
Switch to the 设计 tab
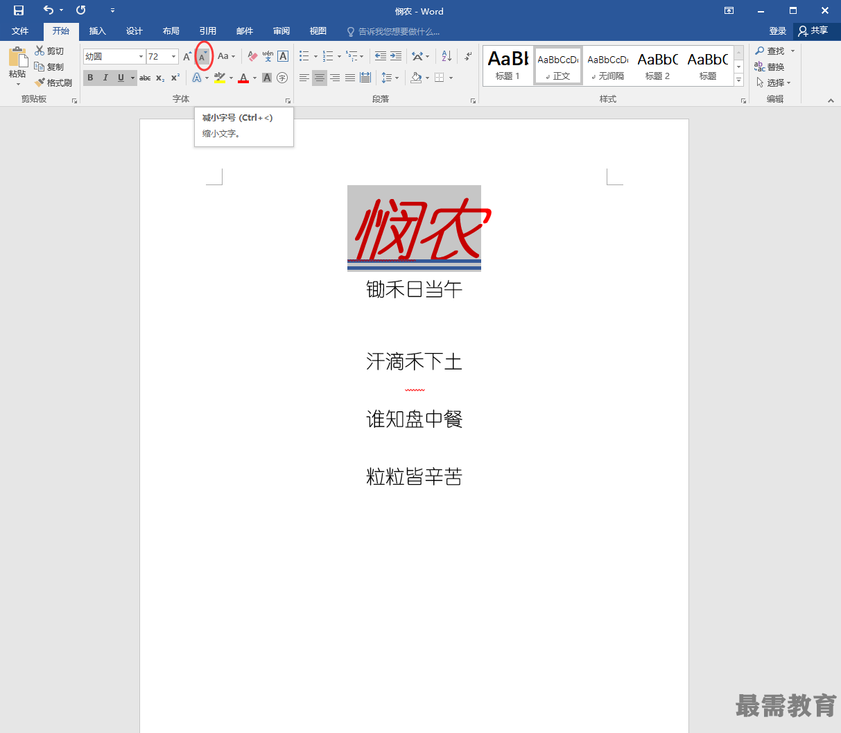pos(135,31)
